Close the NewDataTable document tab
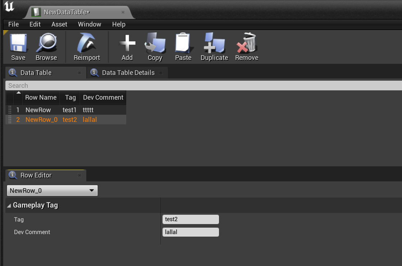The width and height of the screenshot is (402, 266). 123,12
